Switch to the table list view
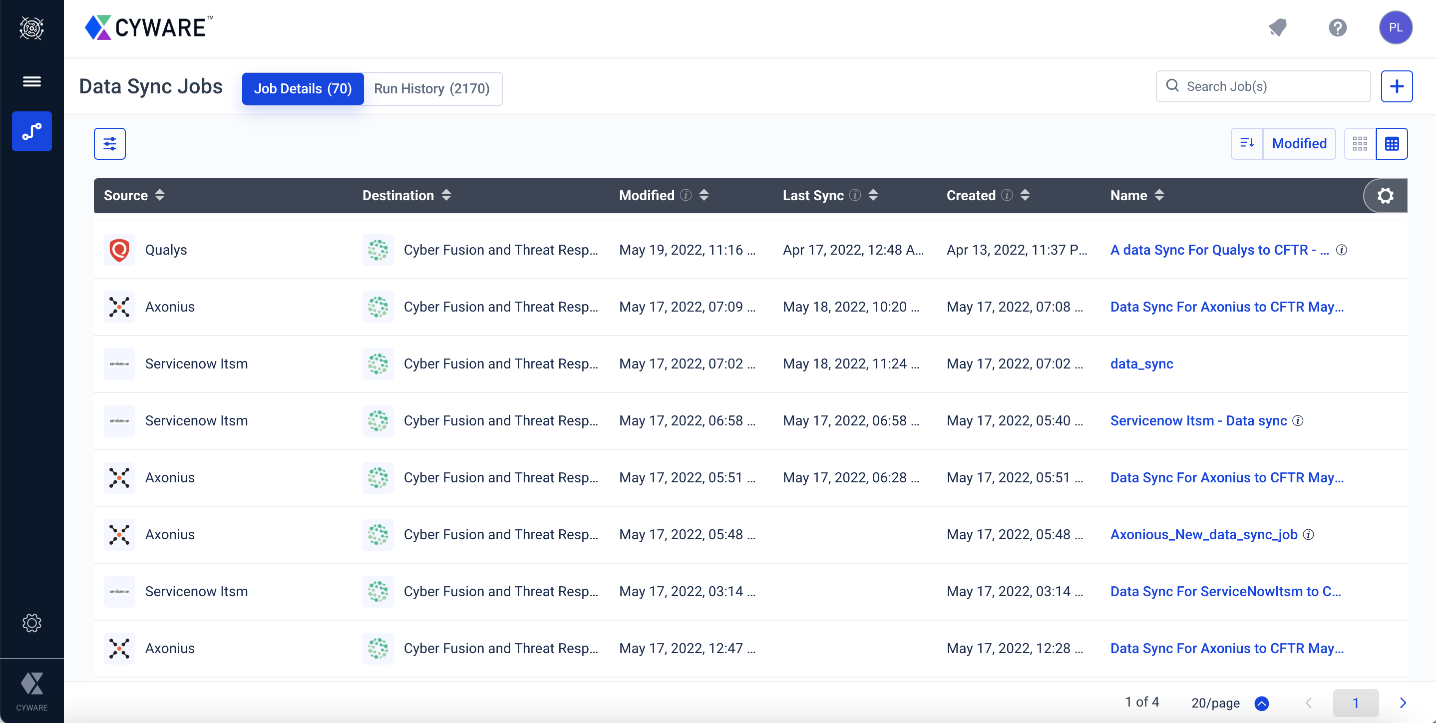The height and width of the screenshot is (723, 1436). (x=1392, y=144)
